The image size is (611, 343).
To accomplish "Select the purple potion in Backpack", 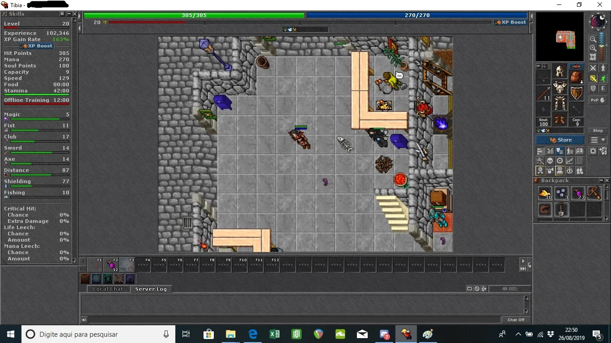I will point(578,193).
